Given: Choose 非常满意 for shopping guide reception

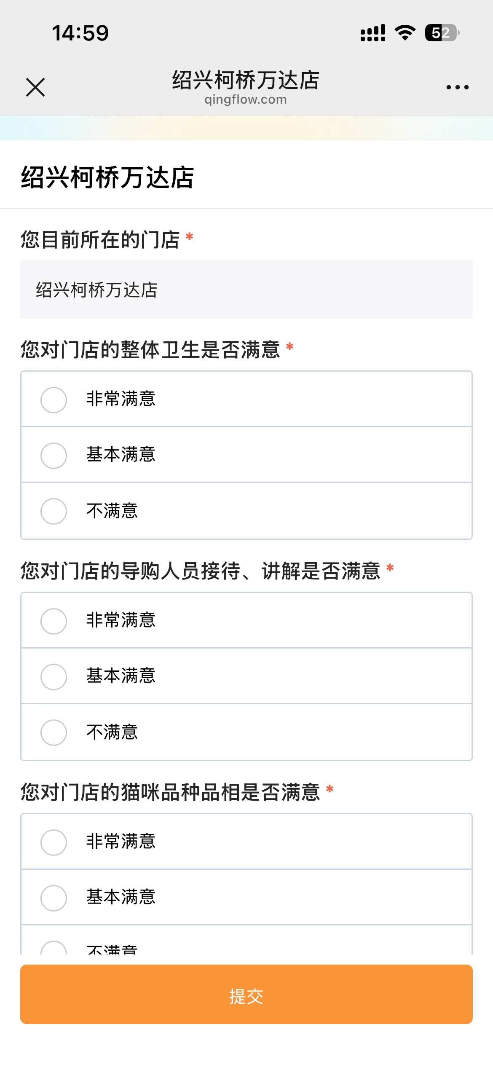Looking at the screenshot, I should 54,621.
